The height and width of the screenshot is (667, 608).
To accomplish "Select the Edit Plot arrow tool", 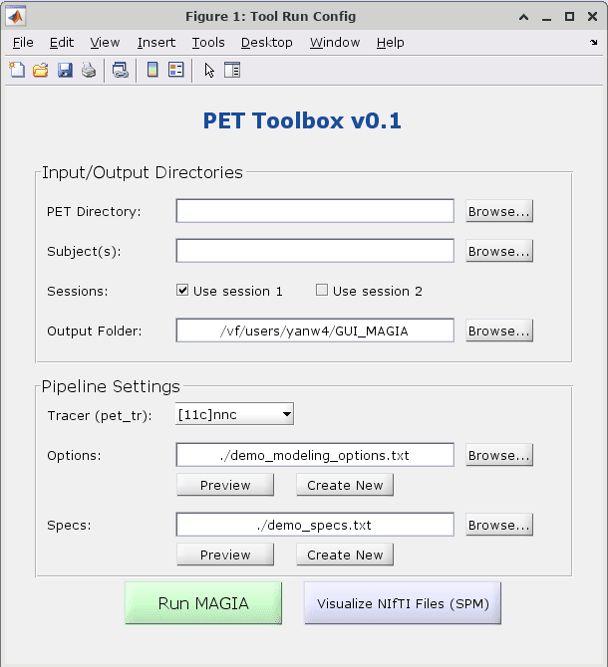I will click(x=209, y=70).
